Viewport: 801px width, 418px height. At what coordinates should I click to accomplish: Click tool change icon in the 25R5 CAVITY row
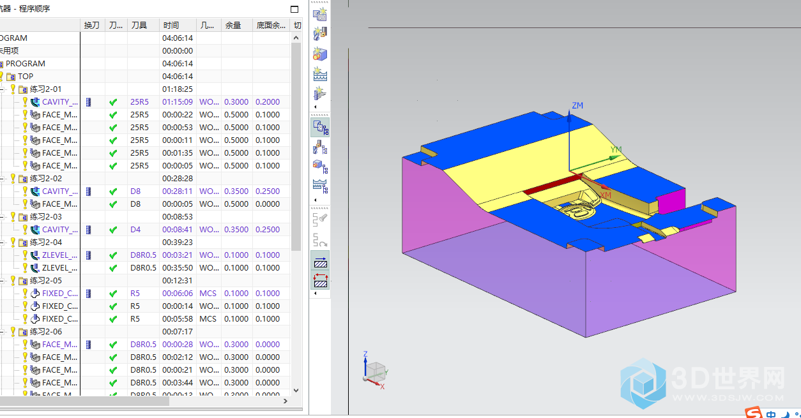(89, 101)
